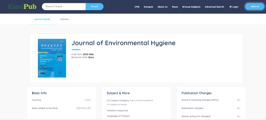Click the EuroPub logo
This screenshot has height=120, width=266.
tap(22, 7)
